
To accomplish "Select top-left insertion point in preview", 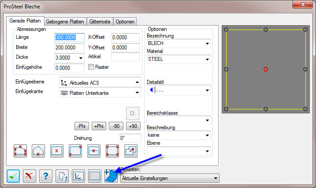I will click(x=226, y=30).
